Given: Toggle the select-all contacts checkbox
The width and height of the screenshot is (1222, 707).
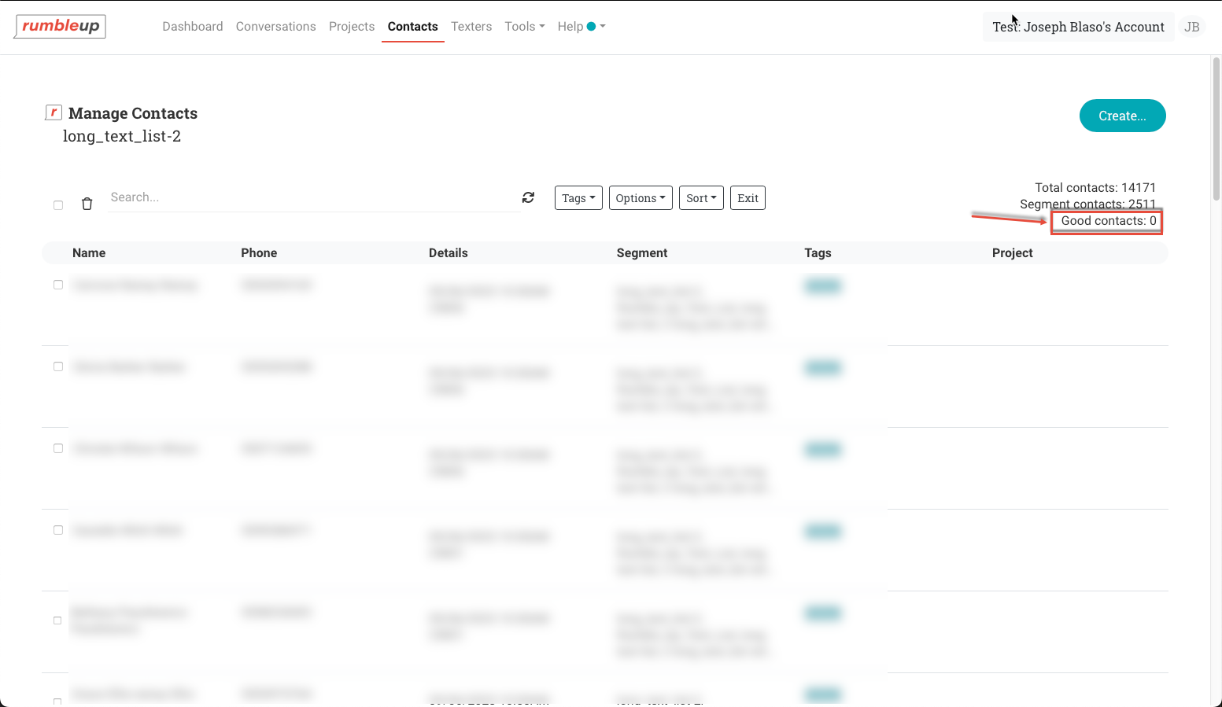Looking at the screenshot, I should point(58,205).
